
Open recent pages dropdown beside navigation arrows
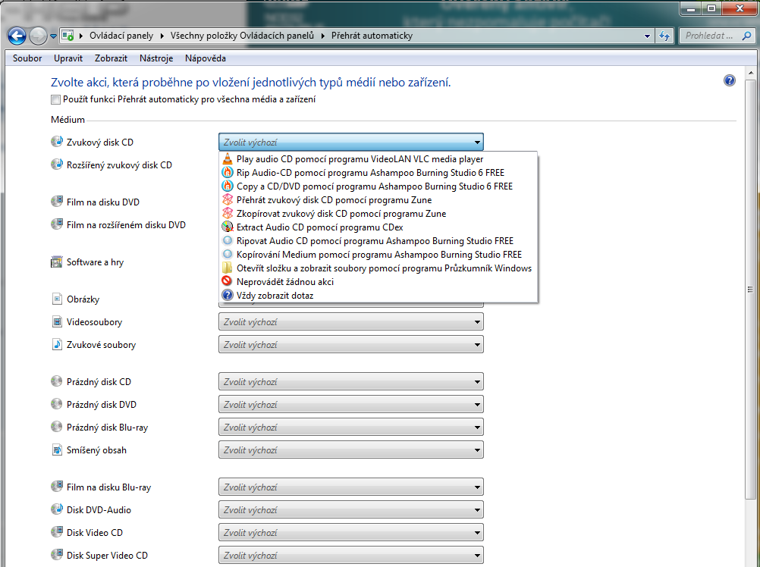(53, 36)
